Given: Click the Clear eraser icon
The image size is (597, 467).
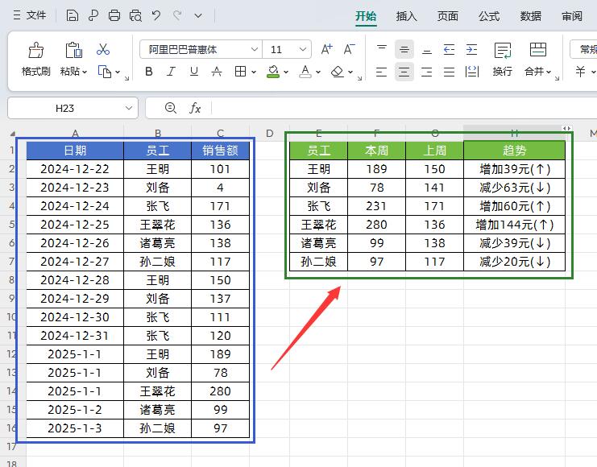Looking at the screenshot, I should pos(338,72).
